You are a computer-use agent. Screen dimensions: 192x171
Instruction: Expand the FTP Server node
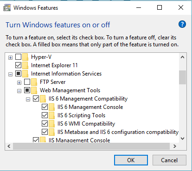(x=19, y=83)
